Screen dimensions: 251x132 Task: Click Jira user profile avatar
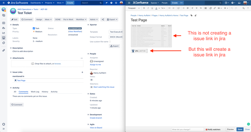pyautogui.click(x=121, y=3)
